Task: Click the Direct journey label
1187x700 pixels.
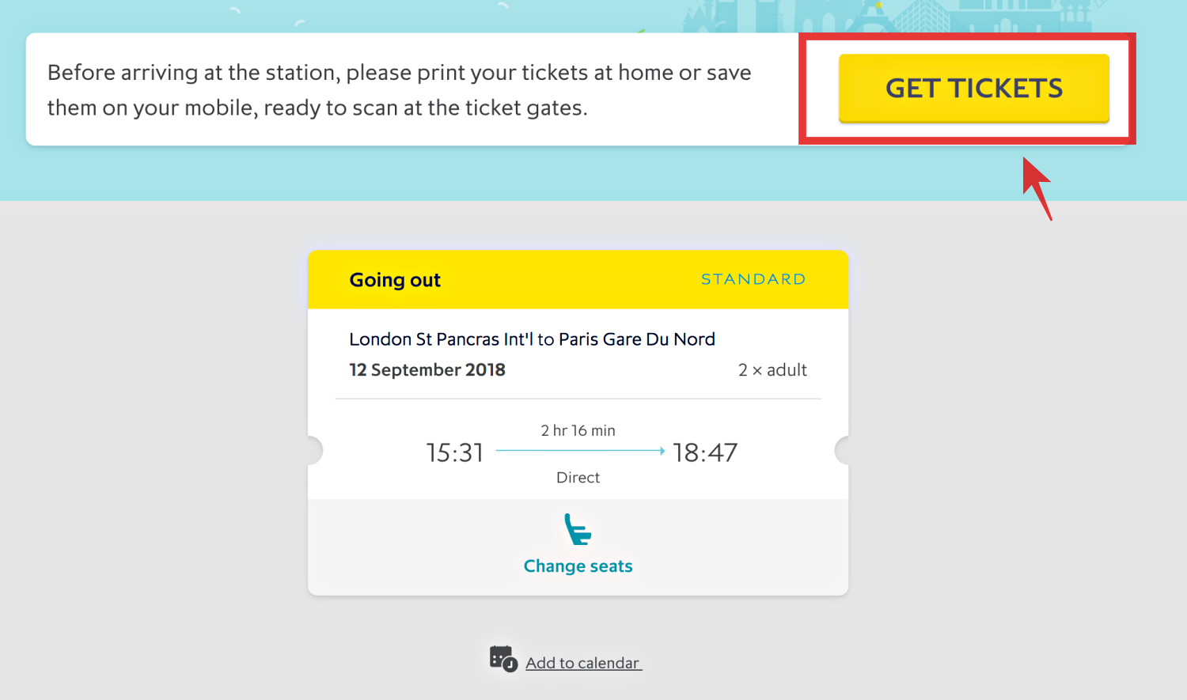Action: point(578,478)
